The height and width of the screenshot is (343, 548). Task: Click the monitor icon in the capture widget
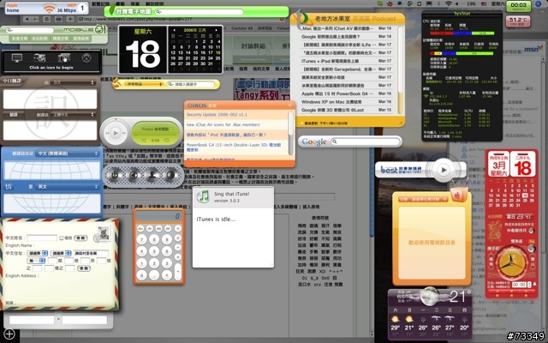click(x=17, y=57)
